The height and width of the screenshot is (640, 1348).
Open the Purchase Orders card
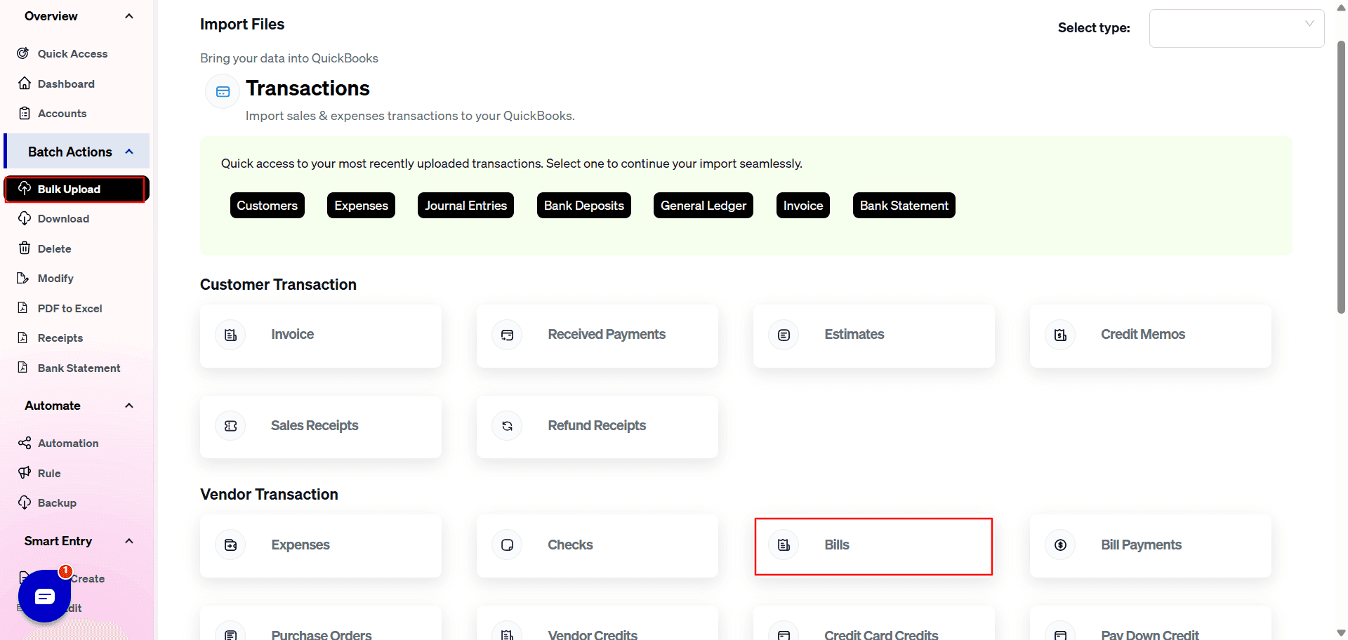tap(321, 623)
